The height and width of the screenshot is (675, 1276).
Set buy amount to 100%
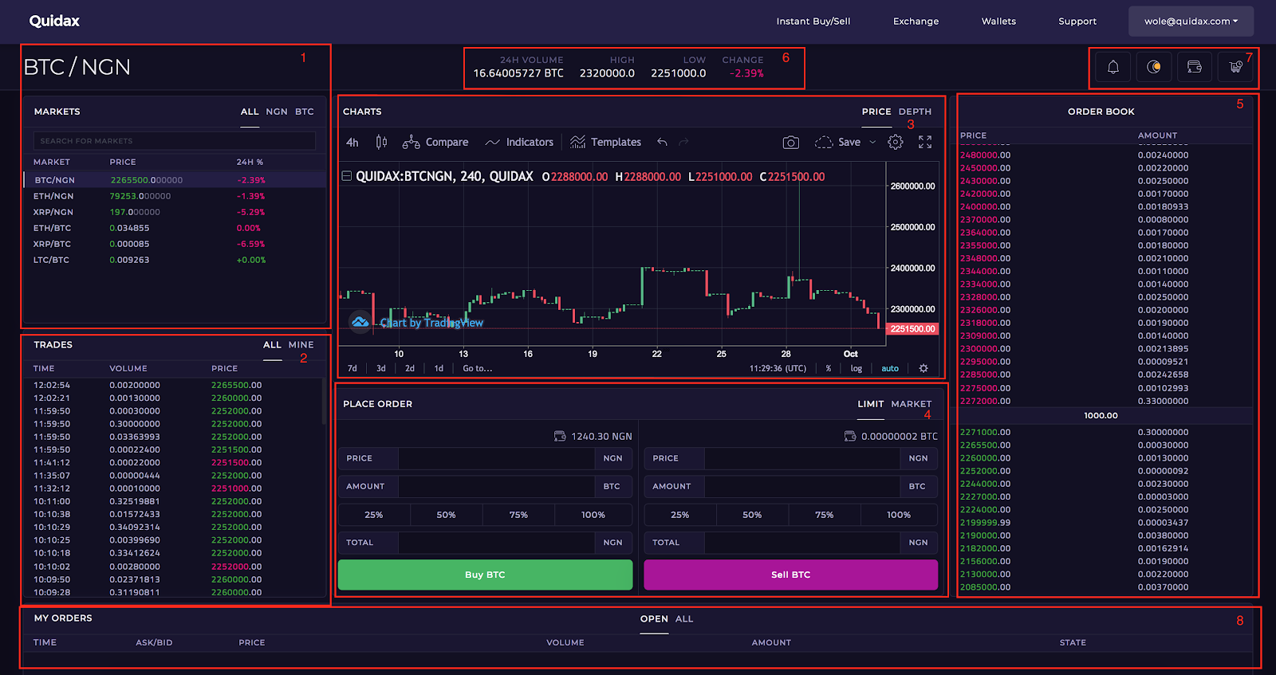click(593, 515)
